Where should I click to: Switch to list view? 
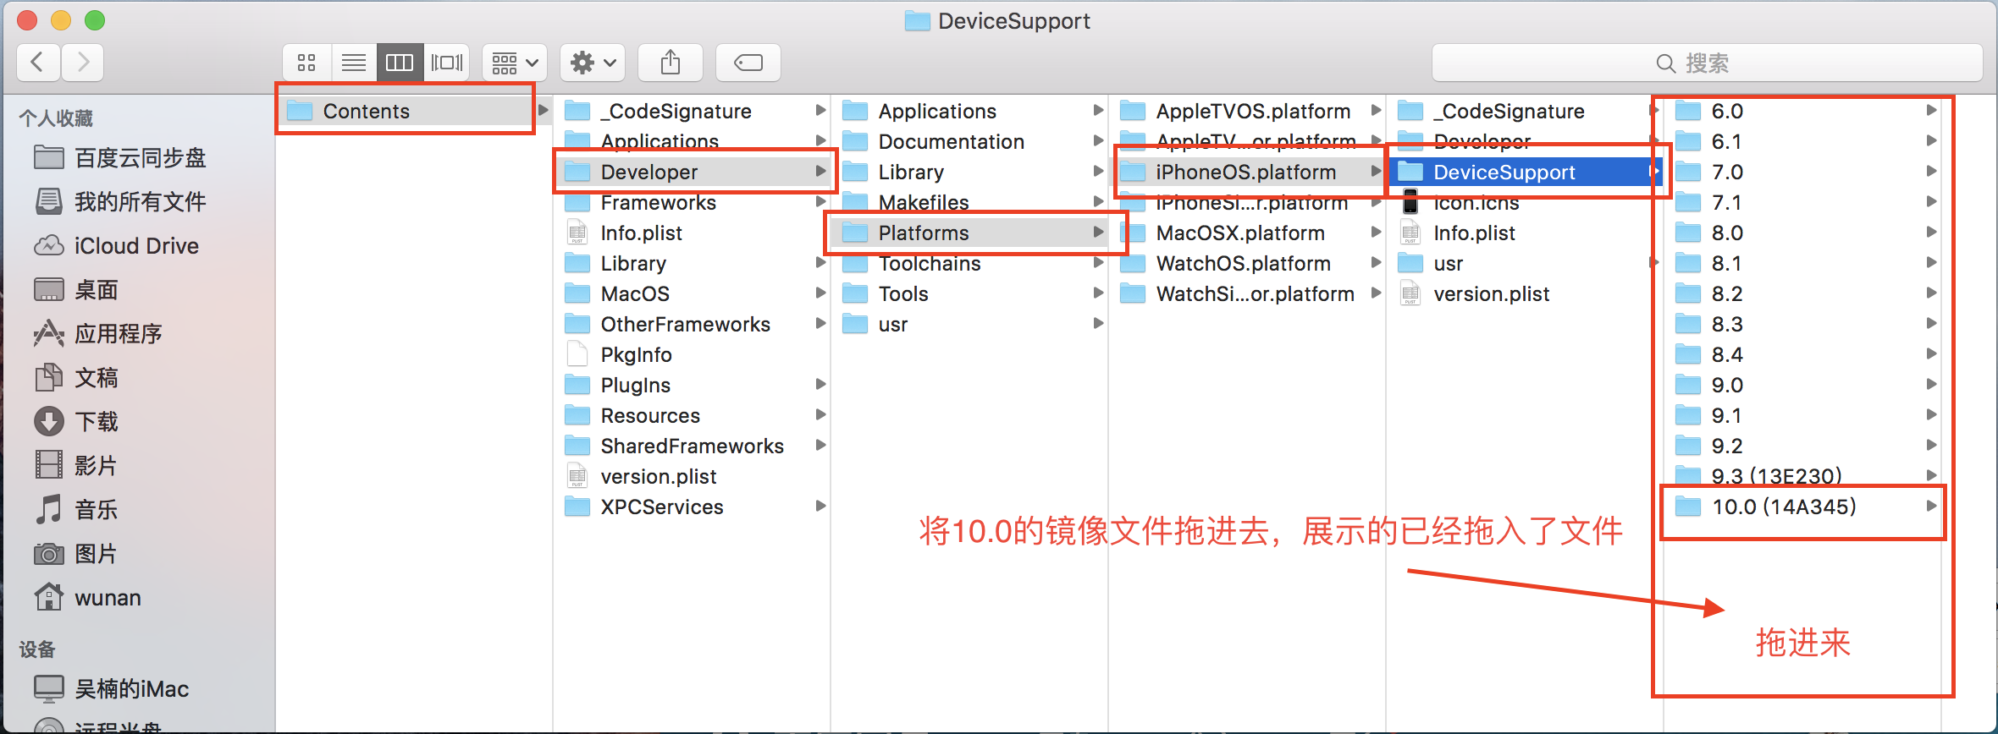354,63
